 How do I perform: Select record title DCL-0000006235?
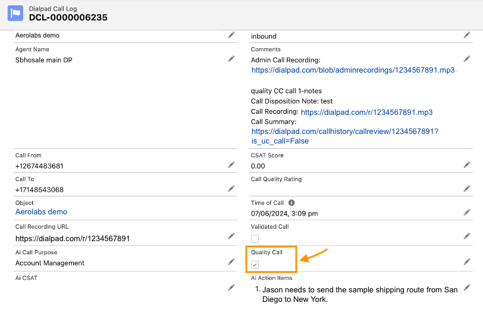68,18
